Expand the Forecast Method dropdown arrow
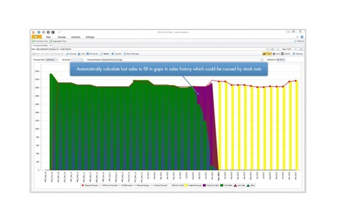 click(262, 60)
